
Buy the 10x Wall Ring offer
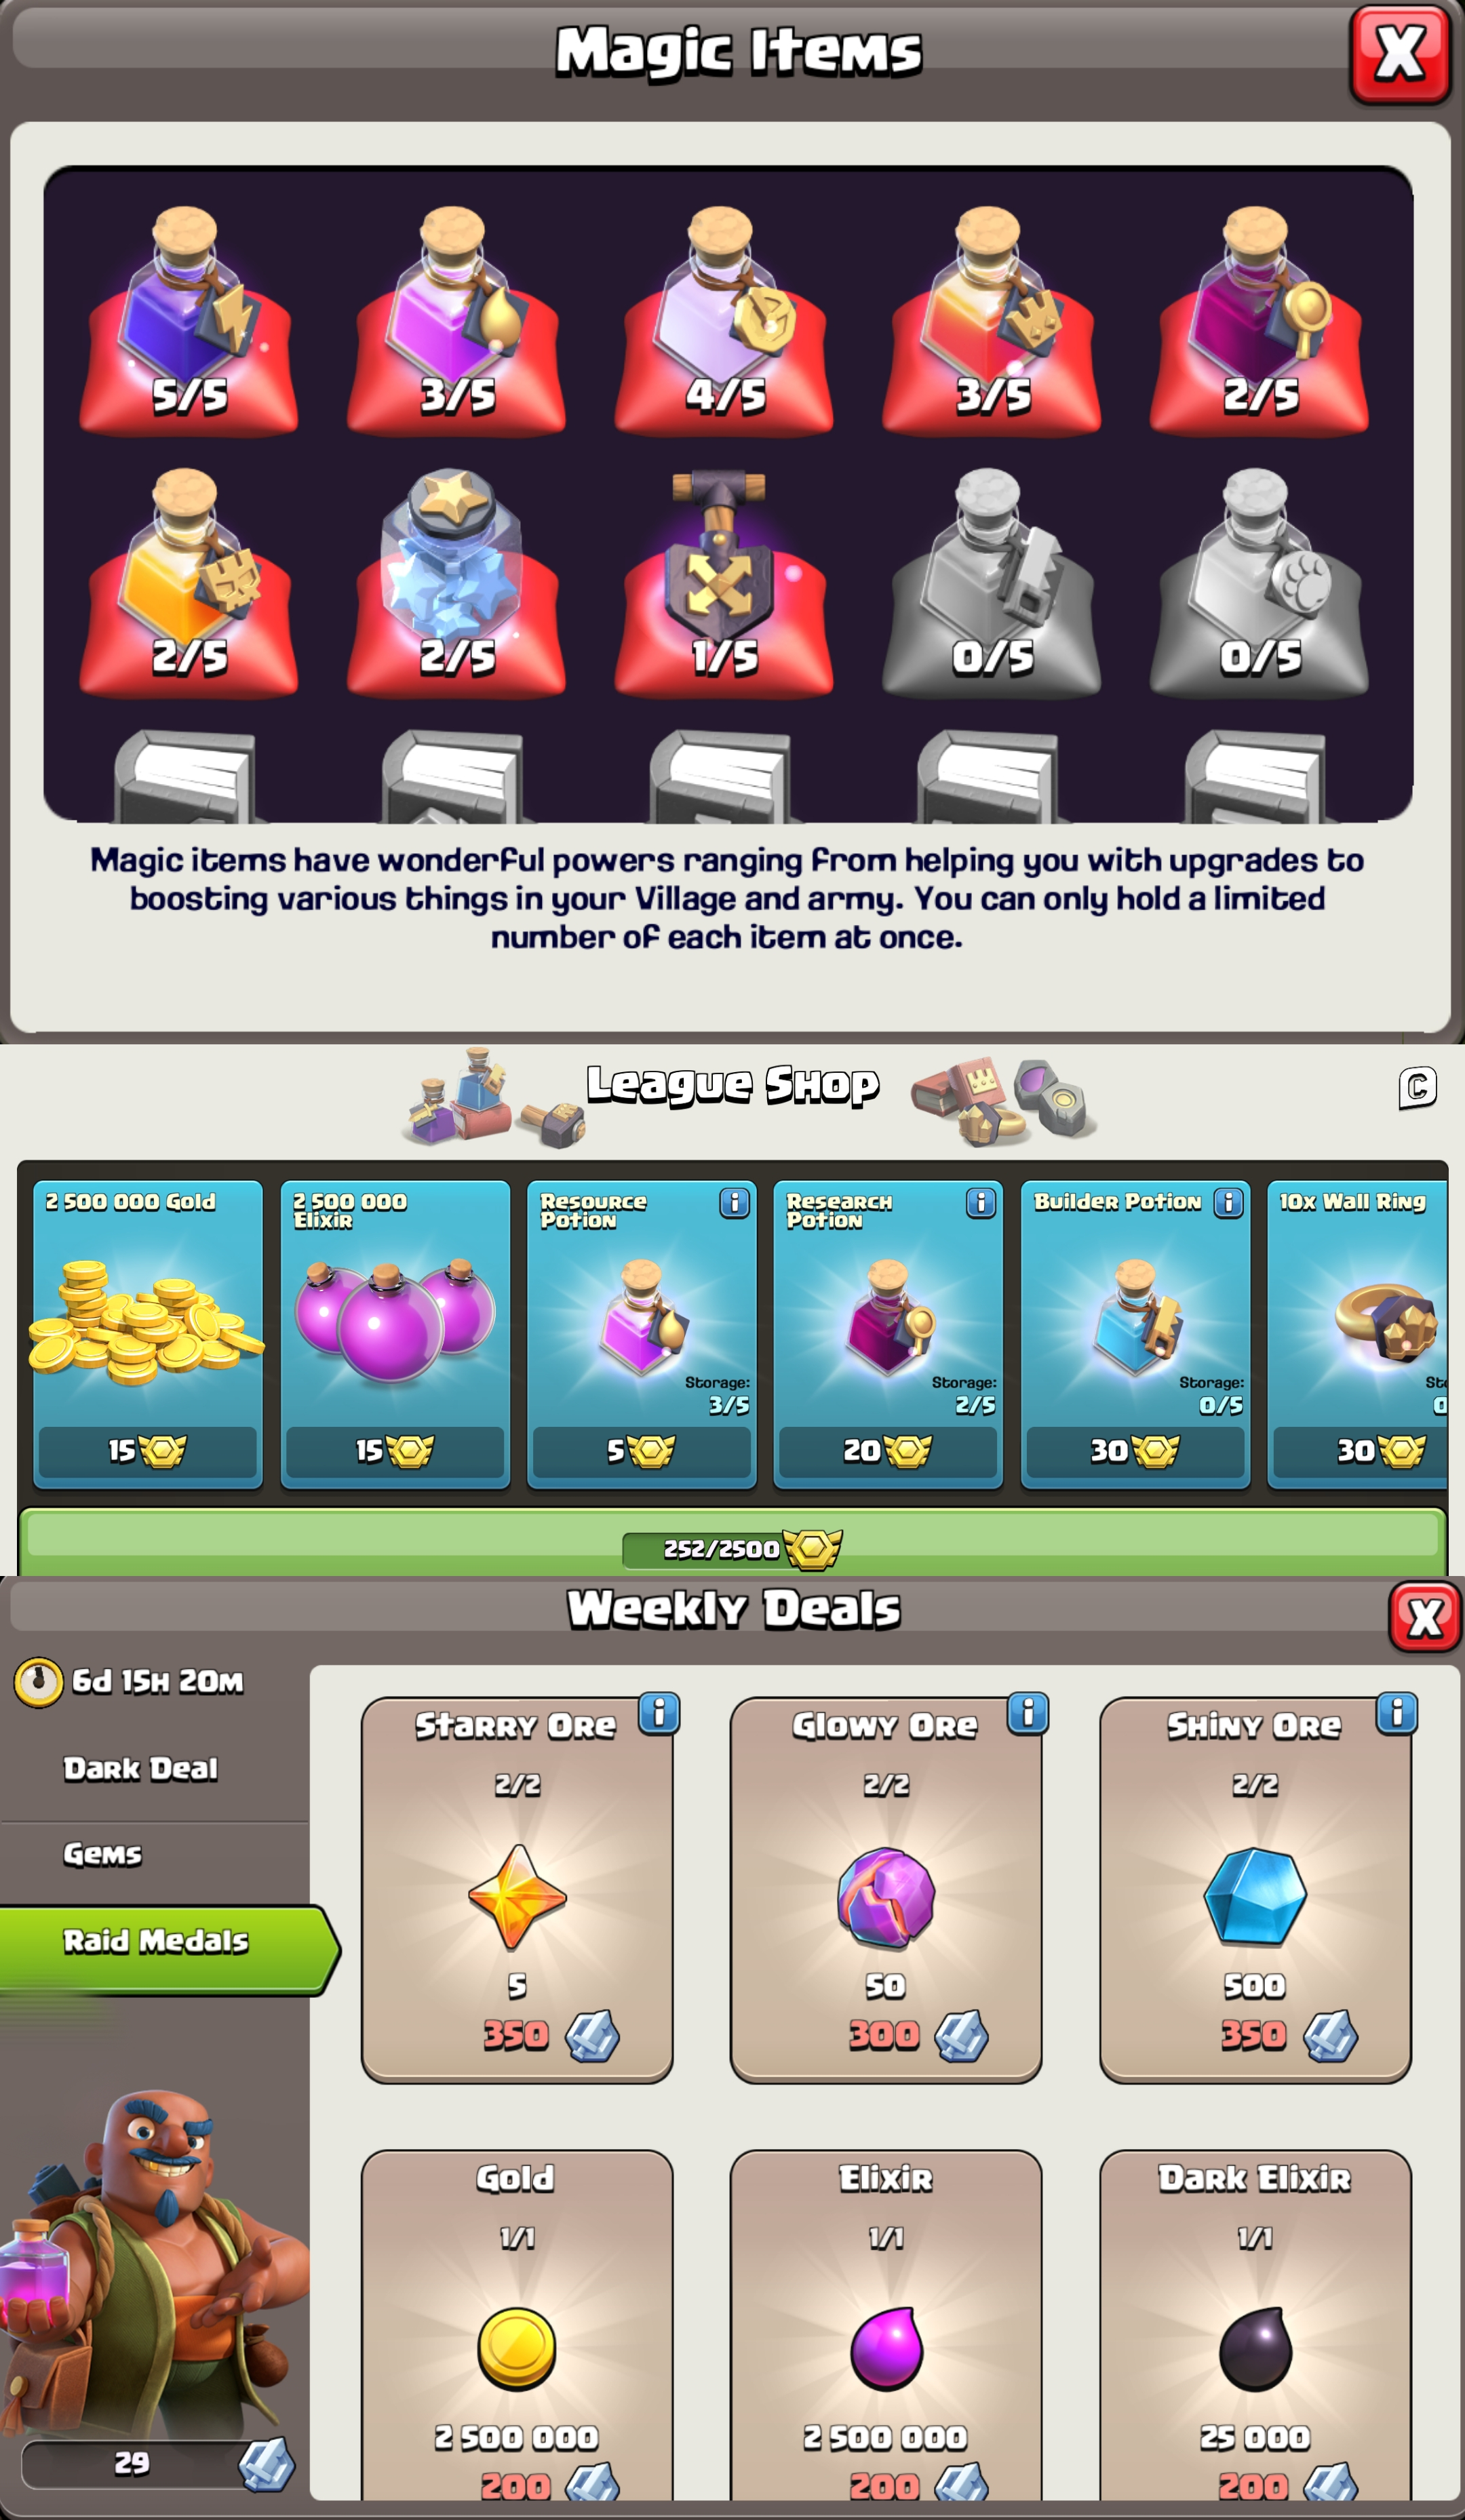click(x=1357, y=1335)
